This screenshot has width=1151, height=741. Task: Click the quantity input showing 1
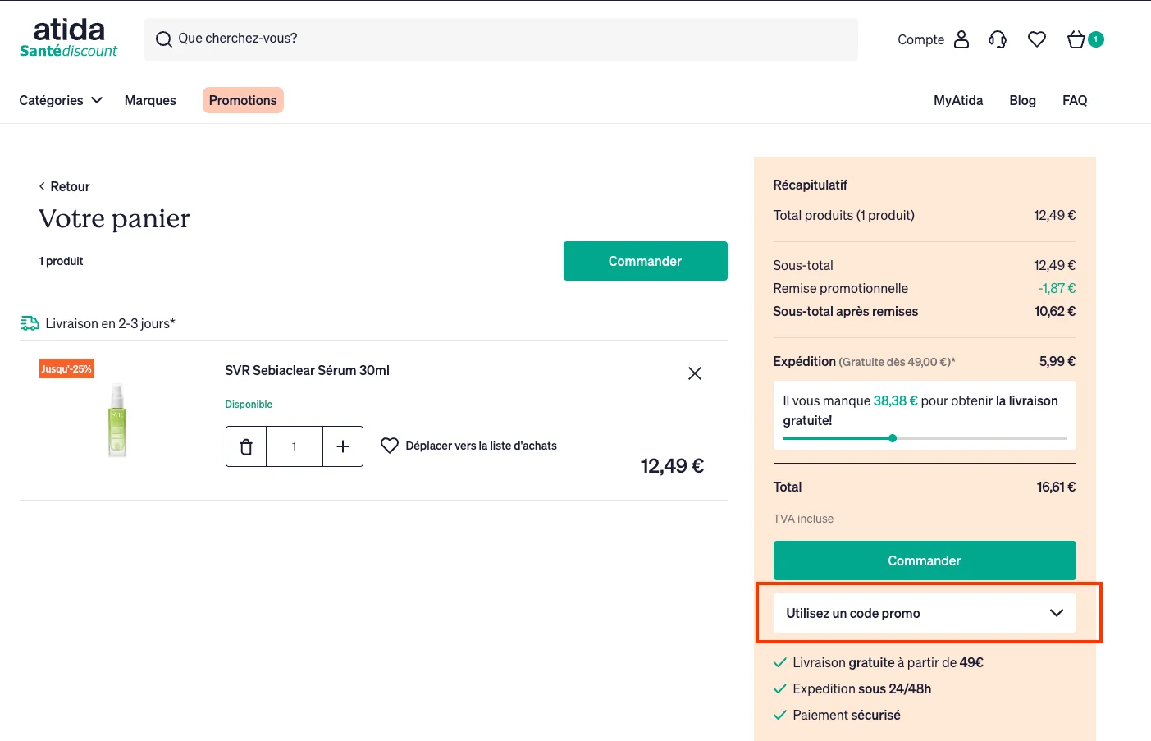(x=294, y=446)
